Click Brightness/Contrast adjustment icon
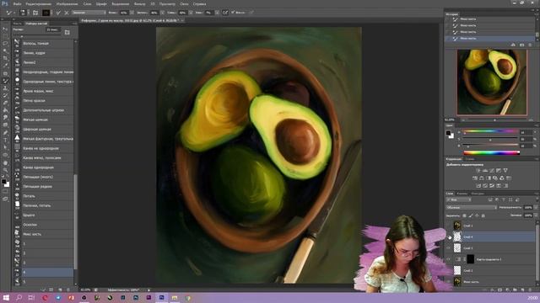This screenshot has width=540, height=303. 478,171
